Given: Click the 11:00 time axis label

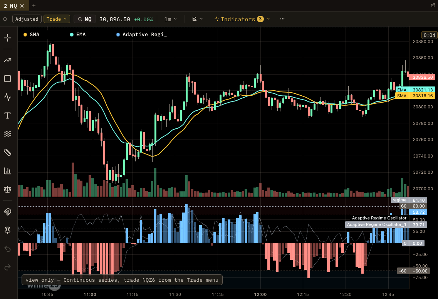Looking at the screenshot, I should click(90, 294).
